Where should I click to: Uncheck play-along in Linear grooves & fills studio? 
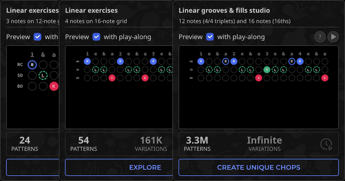[x=210, y=37]
